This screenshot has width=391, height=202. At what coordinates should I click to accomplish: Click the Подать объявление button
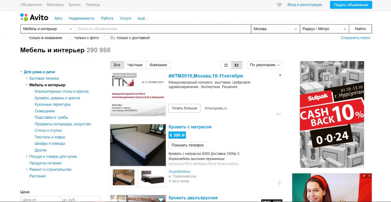[x=351, y=5]
